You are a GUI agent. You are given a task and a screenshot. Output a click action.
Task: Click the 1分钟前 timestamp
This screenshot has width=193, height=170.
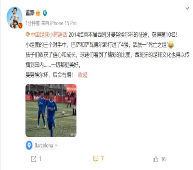[32, 23]
